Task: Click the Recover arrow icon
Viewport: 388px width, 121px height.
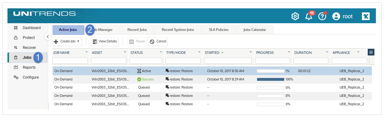Action: 16,48
